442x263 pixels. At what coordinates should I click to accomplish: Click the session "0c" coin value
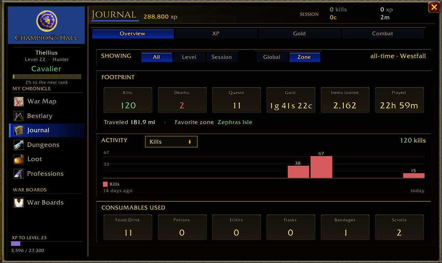pos(333,17)
